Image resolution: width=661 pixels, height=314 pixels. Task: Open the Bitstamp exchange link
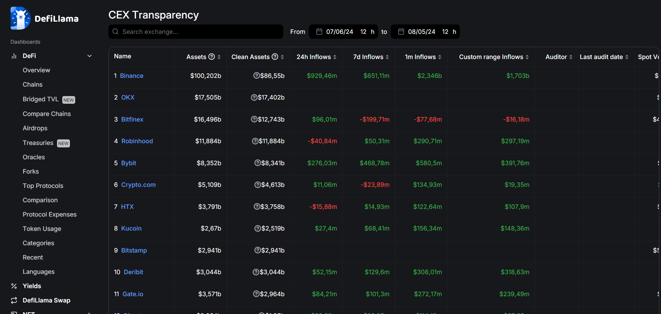tap(134, 250)
